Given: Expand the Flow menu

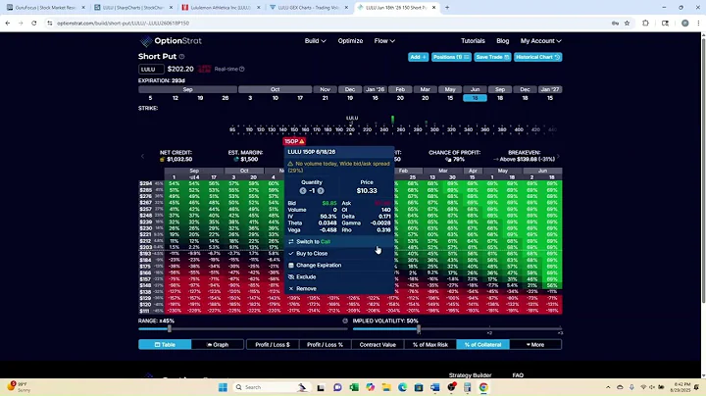Looking at the screenshot, I should point(384,41).
